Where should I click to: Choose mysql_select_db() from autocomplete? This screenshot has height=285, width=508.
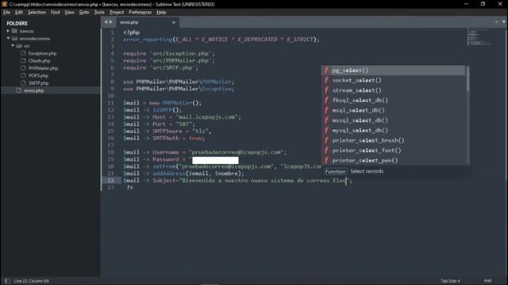394,130
